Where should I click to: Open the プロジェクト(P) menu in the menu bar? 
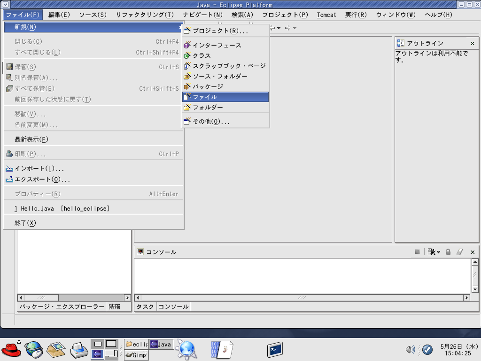[285, 15]
